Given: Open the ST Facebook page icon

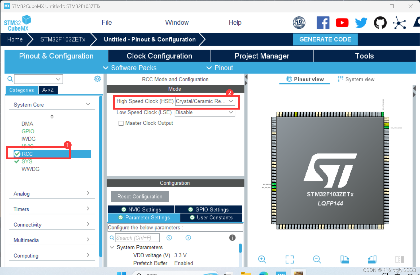Looking at the screenshot, I should pos(323,23).
